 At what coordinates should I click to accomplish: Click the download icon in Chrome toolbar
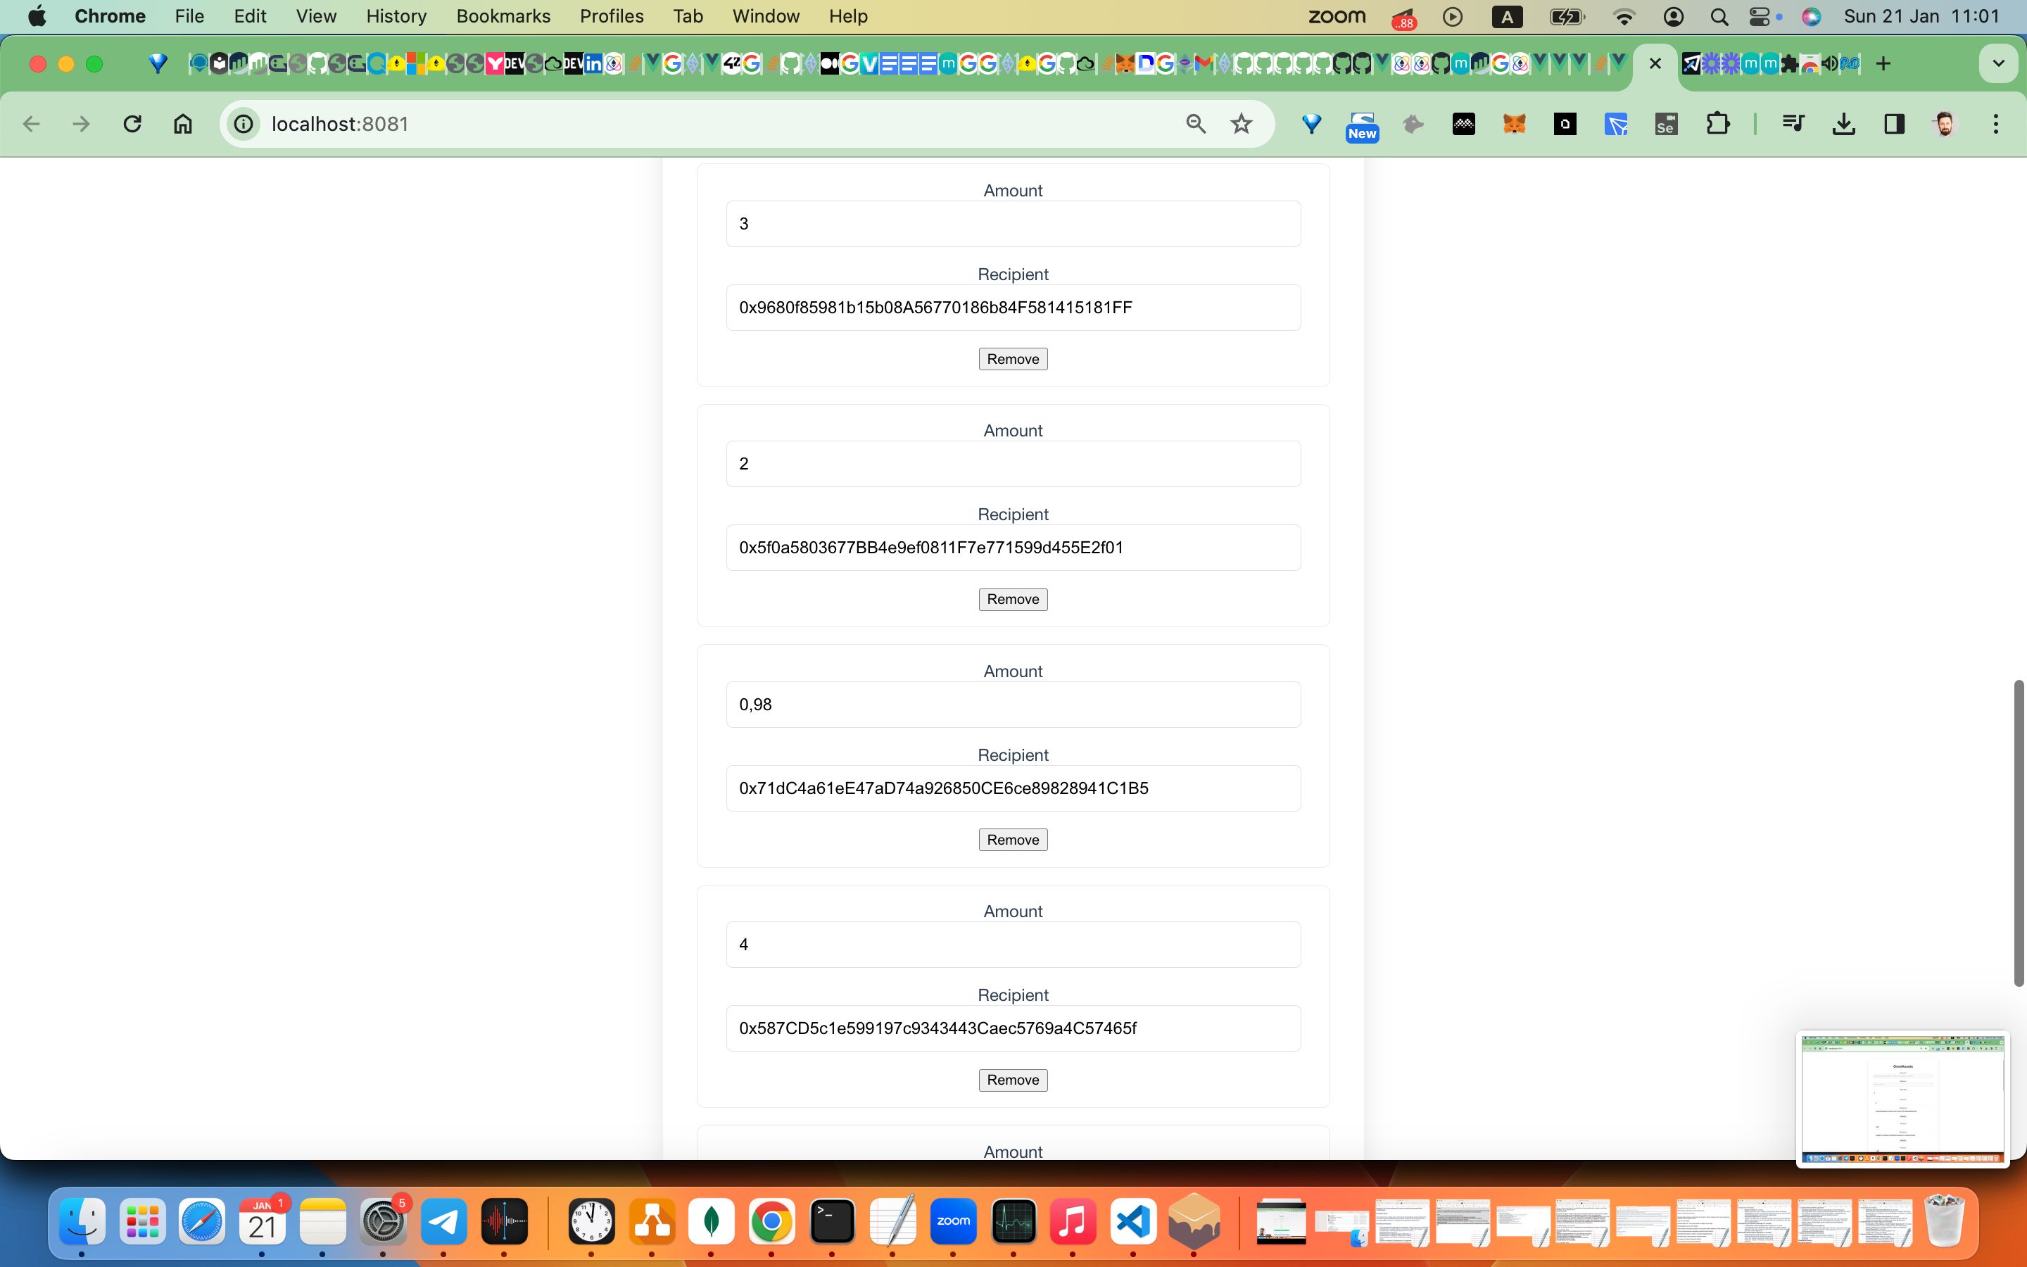click(1843, 124)
